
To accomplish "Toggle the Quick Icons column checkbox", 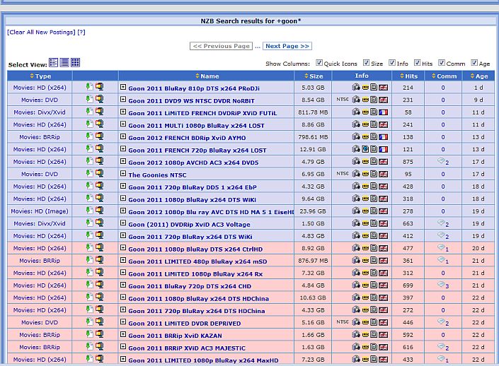I will [319, 63].
